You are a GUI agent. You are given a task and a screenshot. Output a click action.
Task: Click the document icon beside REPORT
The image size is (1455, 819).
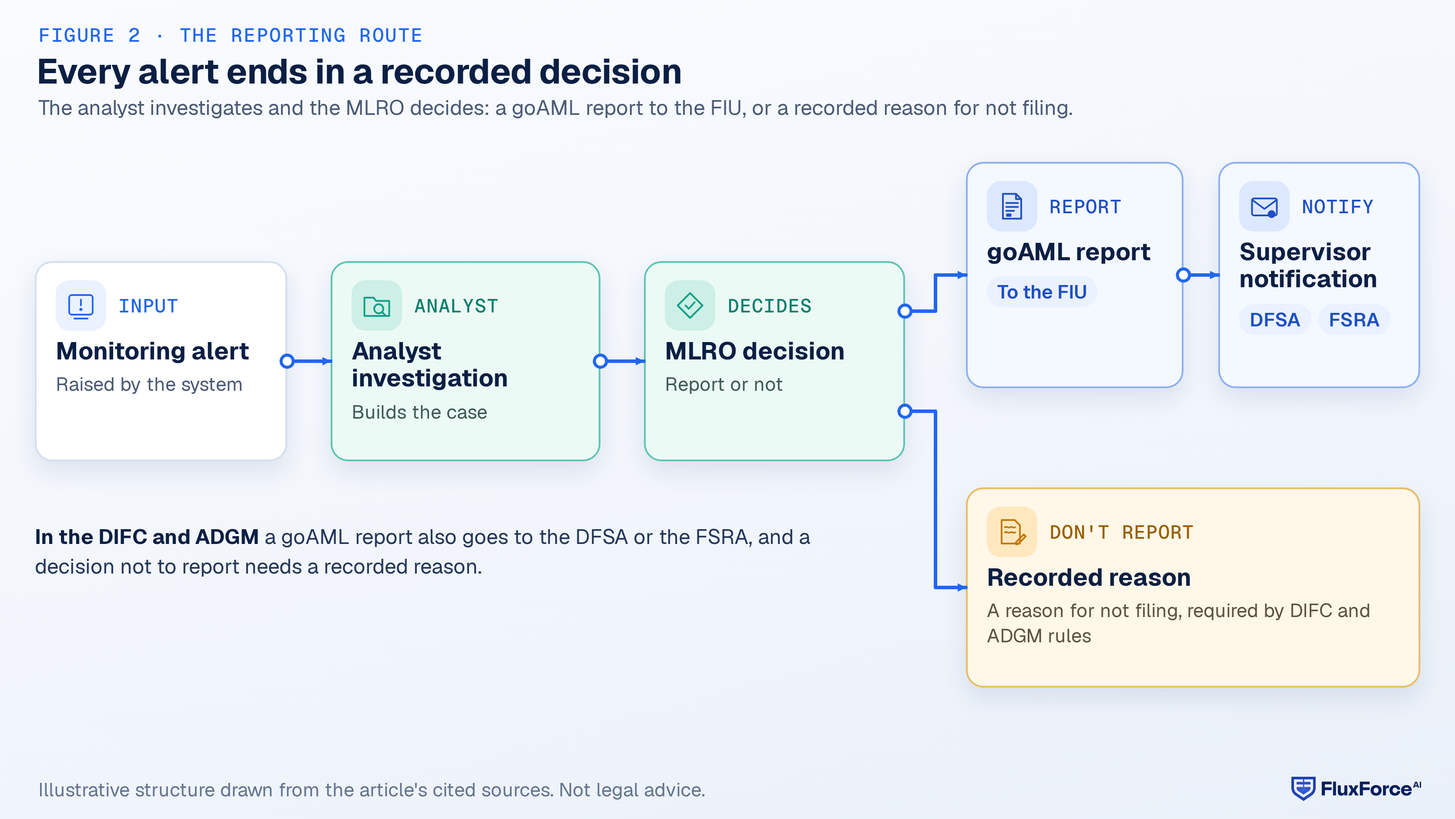click(x=1012, y=206)
